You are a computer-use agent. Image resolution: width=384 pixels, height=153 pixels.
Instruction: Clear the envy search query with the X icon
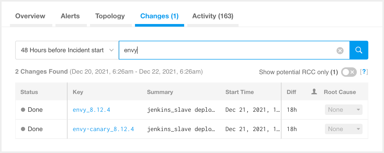click(x=340, y=50)
